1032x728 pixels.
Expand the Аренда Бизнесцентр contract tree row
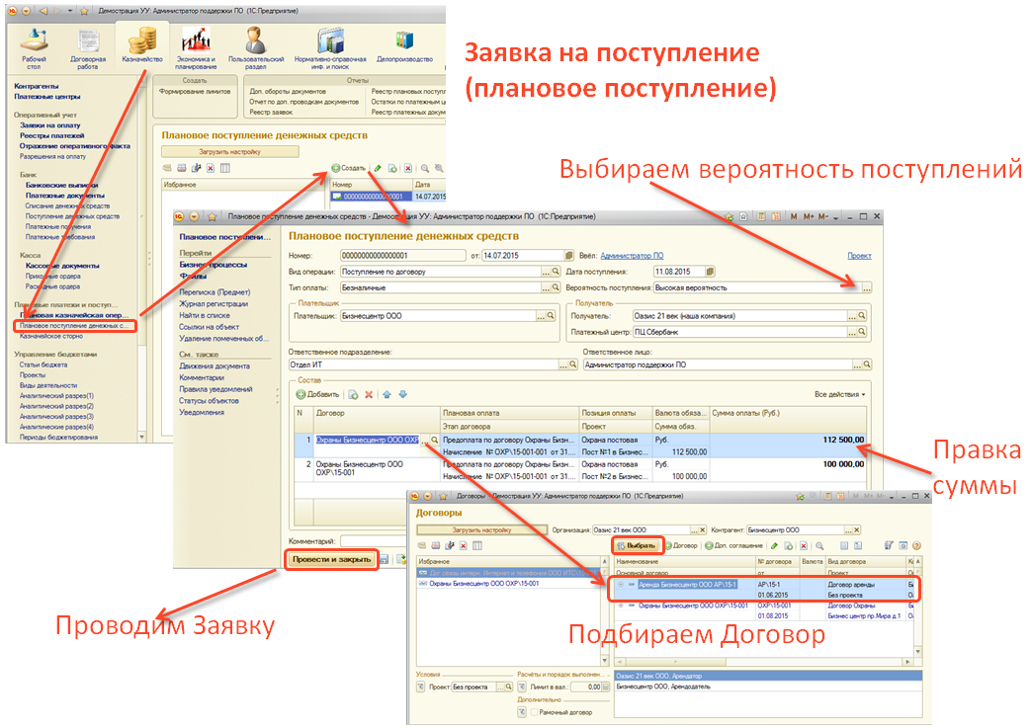click(x=620, y=585)
